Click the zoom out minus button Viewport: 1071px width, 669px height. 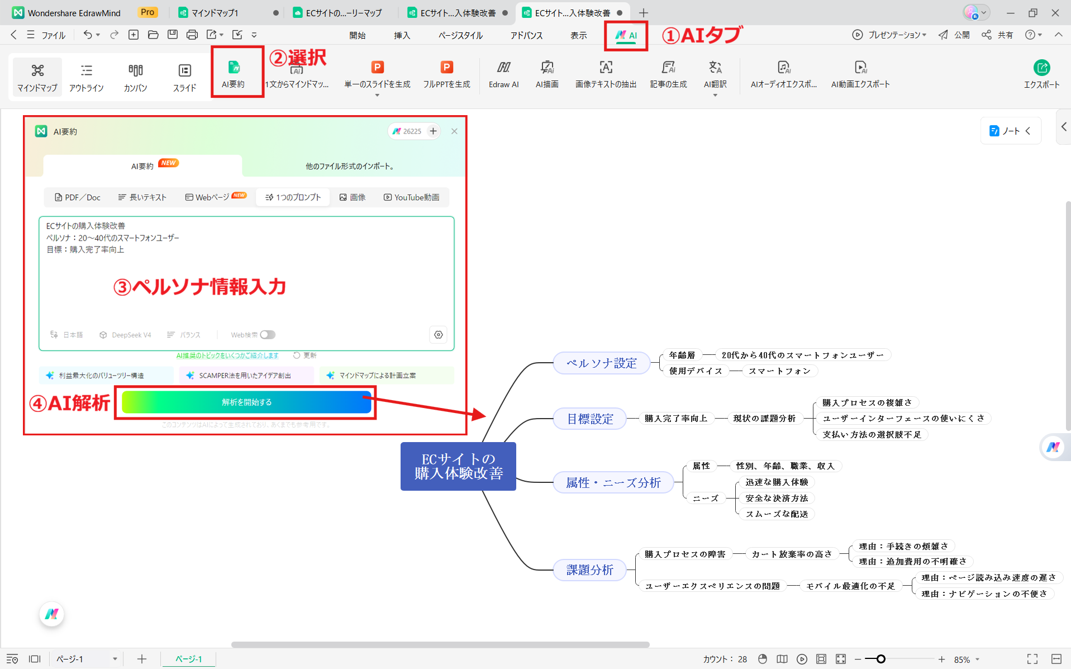(x=858, y=659)
